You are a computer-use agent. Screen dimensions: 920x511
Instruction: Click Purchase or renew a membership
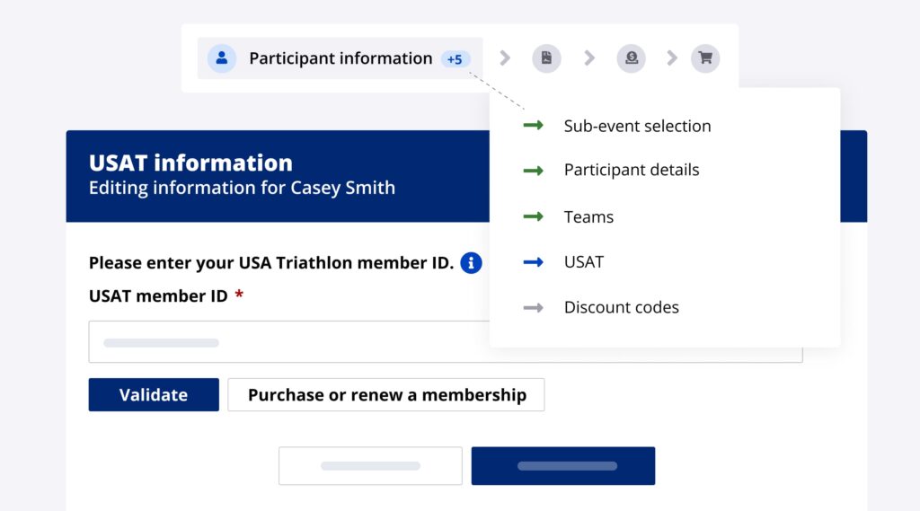click(x=386, y=395)
